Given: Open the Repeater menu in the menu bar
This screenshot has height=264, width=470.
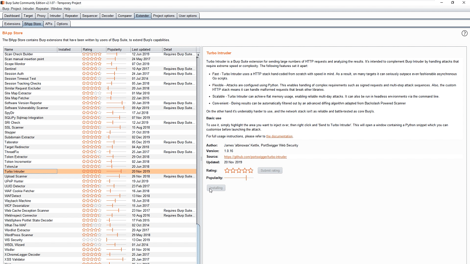Looking at the screenshot, I should coord(42,9).
